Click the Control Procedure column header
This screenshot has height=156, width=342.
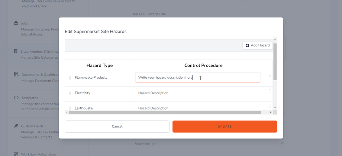(x=203, y=65)
